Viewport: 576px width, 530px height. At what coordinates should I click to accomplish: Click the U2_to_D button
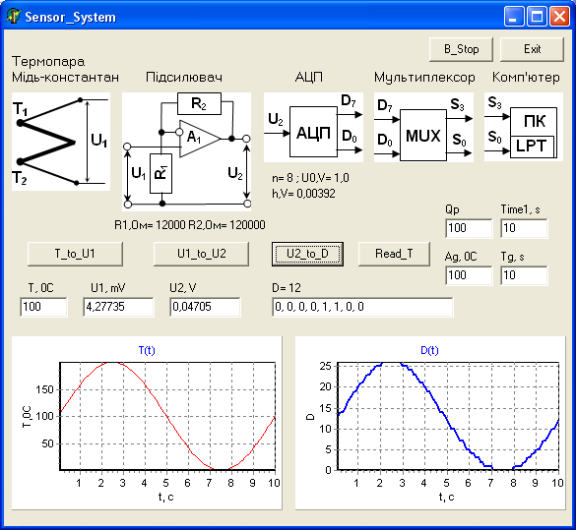pos(308,254)
